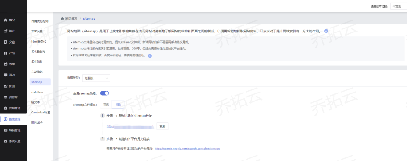Open the 语言版本切换 中文版 dropdown
This screenshot has width=407, height=161.
click(x=399, y=7)
